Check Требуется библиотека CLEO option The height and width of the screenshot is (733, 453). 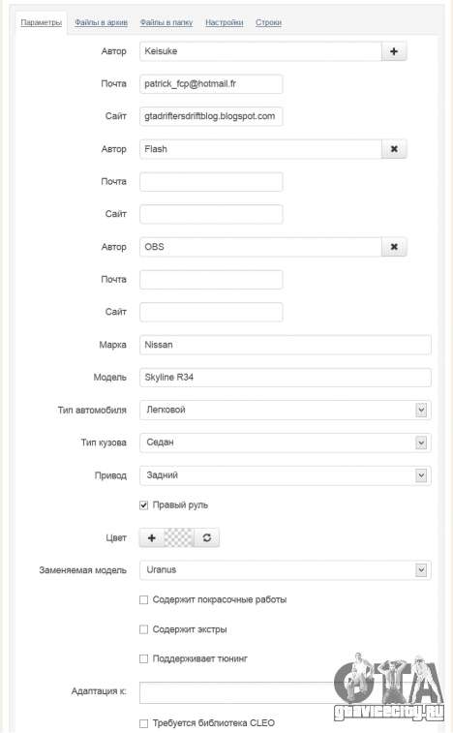click(x=144, y=723)
